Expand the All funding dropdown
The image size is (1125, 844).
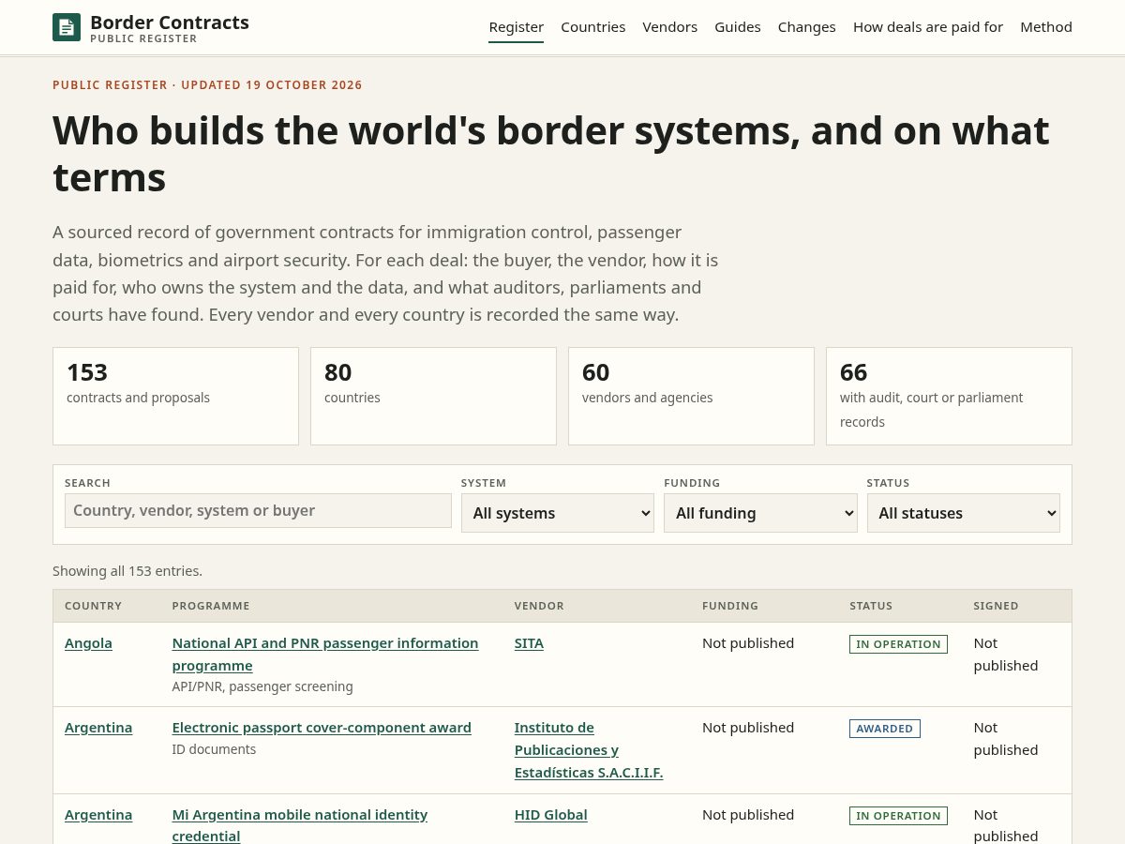pos(760,513)
